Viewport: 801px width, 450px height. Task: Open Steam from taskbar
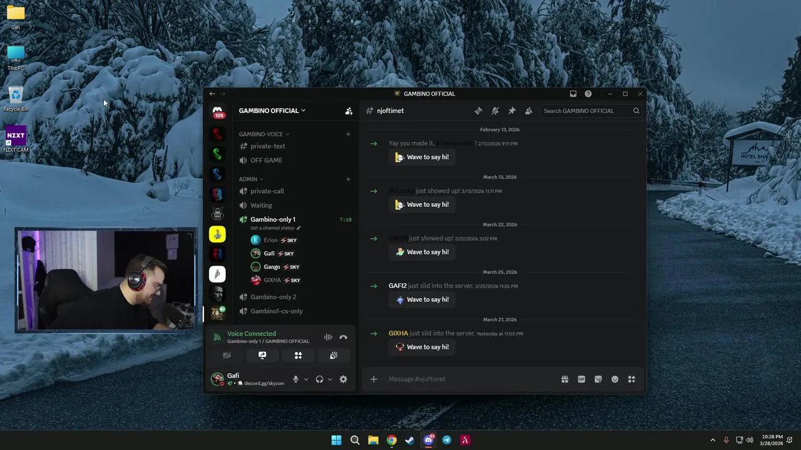click(x=410, y=440)
